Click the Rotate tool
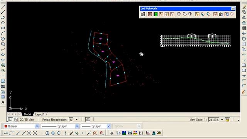Screen dimensions: 247x139 (244, 39)
